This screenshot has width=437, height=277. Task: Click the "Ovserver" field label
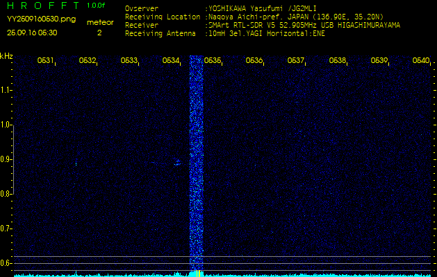(142, 8)
